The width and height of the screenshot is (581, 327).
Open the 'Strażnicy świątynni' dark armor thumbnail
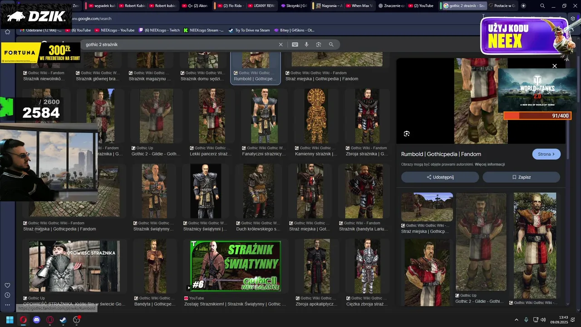[205, 191]
